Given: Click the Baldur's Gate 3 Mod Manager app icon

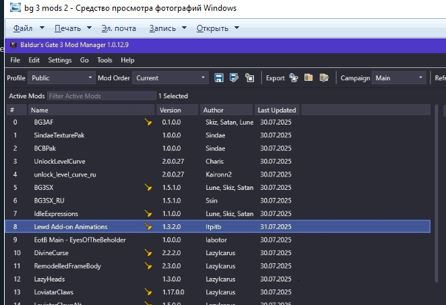Looking at the screenshot, I should pyautogui.click(x=13, y=45).
